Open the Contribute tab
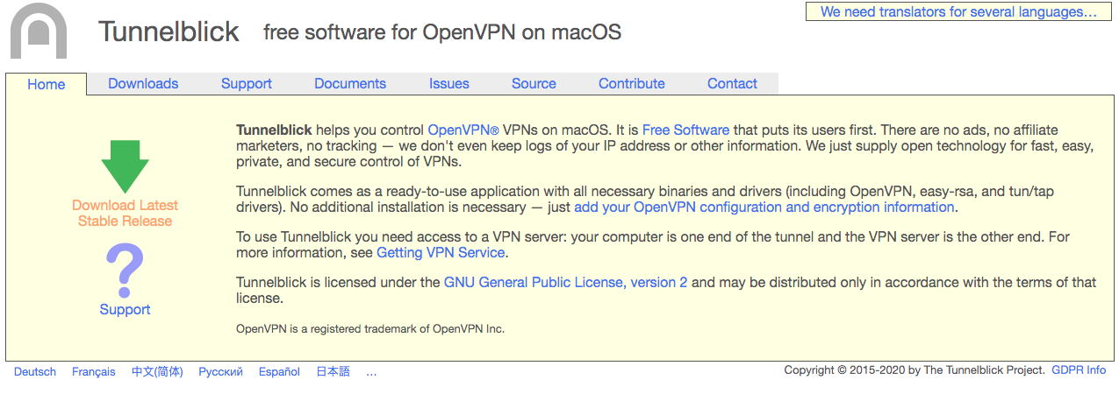Screen dimensions: 1119x401 [631, 84]
